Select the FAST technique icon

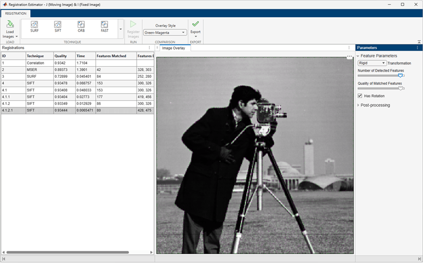(105, 24)
